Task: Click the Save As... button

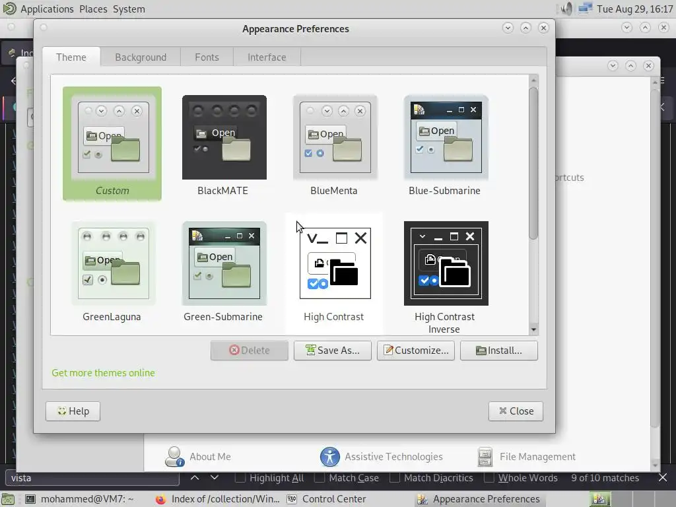Action: (333, 351)
